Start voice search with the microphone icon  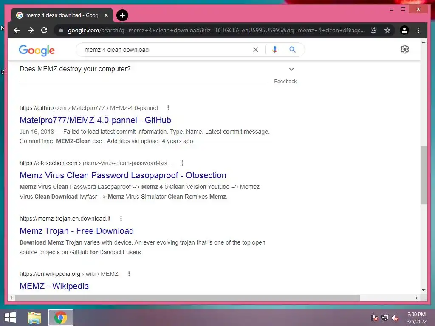tap(275, 50)
